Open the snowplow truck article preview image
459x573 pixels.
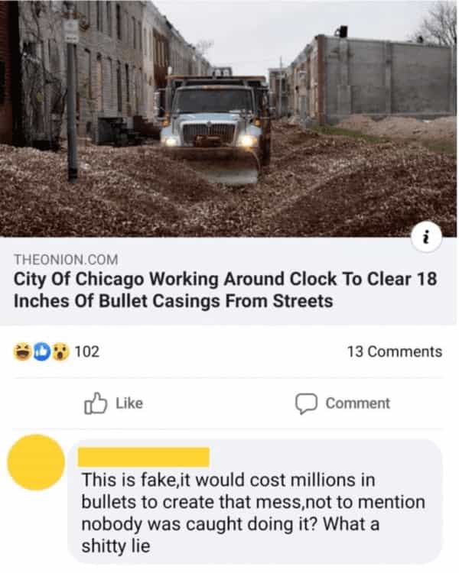click(228, 118)
